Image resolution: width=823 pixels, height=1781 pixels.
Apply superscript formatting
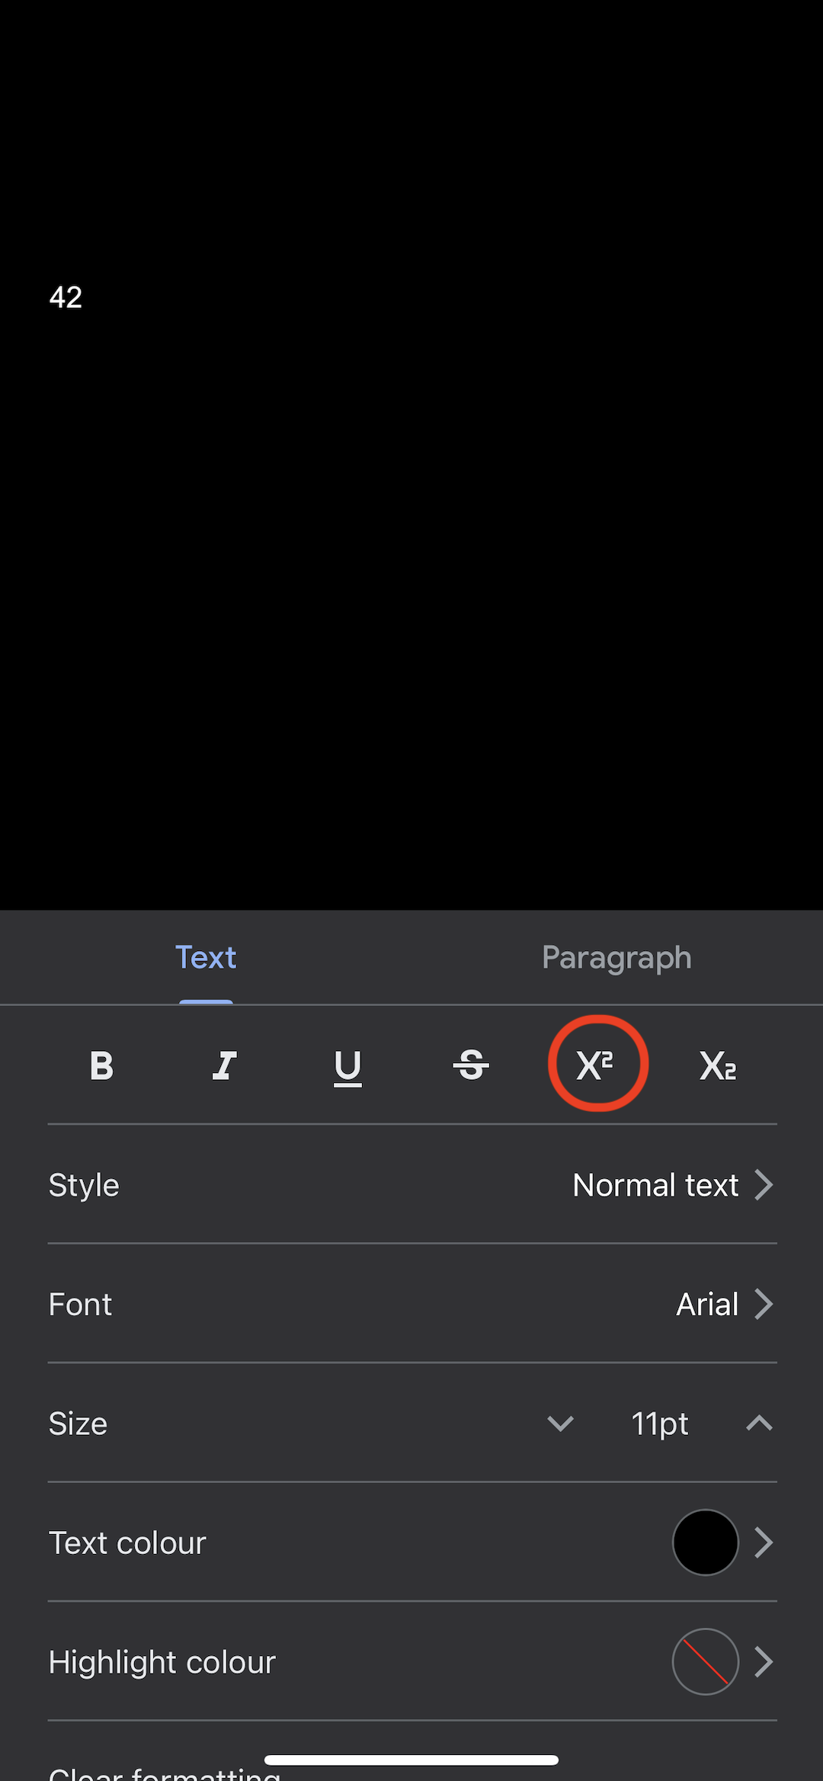[595, 1065]
